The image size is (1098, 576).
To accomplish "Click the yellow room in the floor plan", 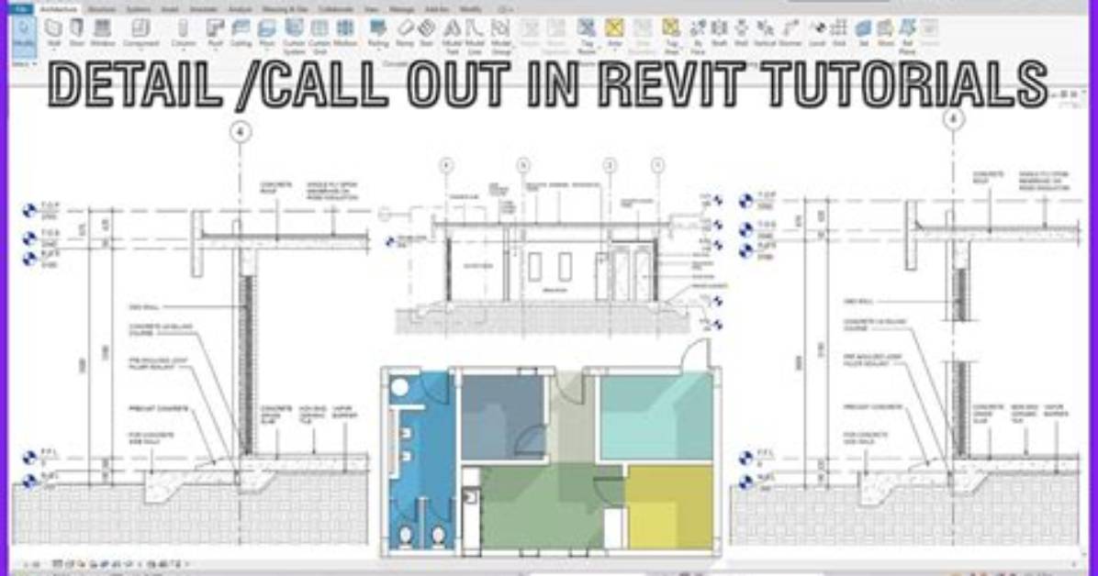I will pyautogui.click(x=670, y=505).
